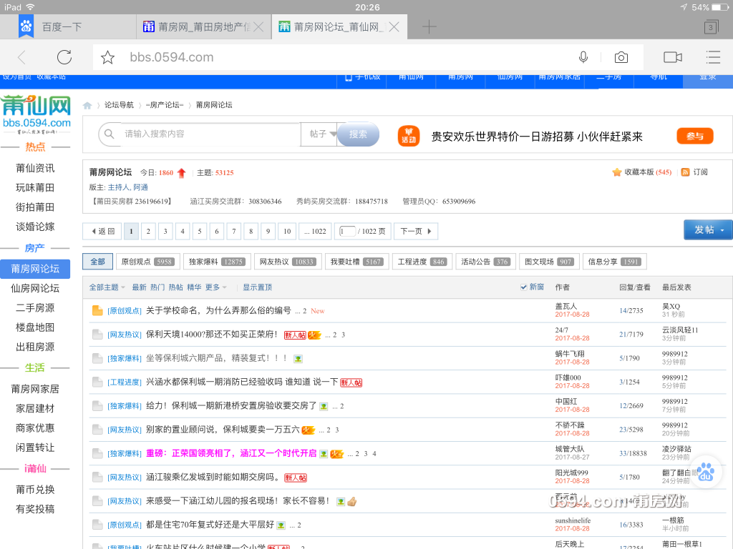Image resolution: width=733 pixels, height=549 pixels.
Task: Click the 主持人 moderator link
Action: (x=118, y=187)
